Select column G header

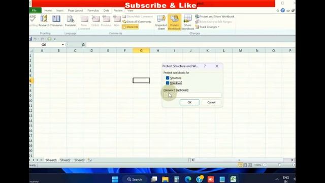(x=141, y=51)
